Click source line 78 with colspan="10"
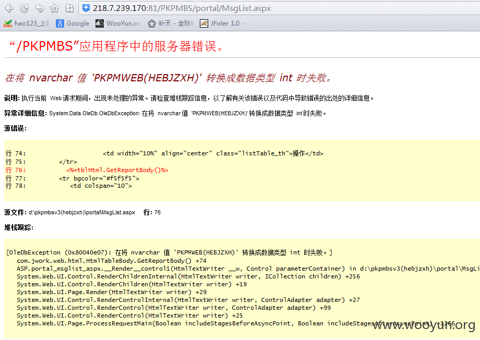The image size is (480, 340). click(68, 186)
